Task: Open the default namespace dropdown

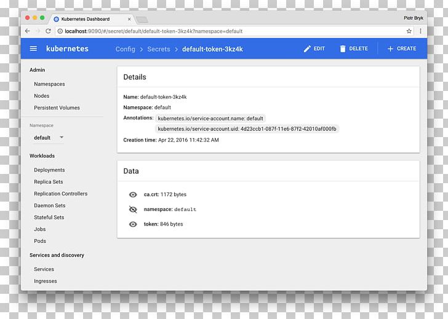Action: (x=47, y=138)
